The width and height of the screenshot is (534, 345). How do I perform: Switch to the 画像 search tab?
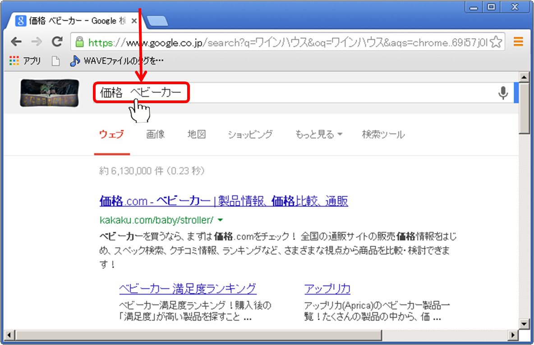(x=155, y=134)
